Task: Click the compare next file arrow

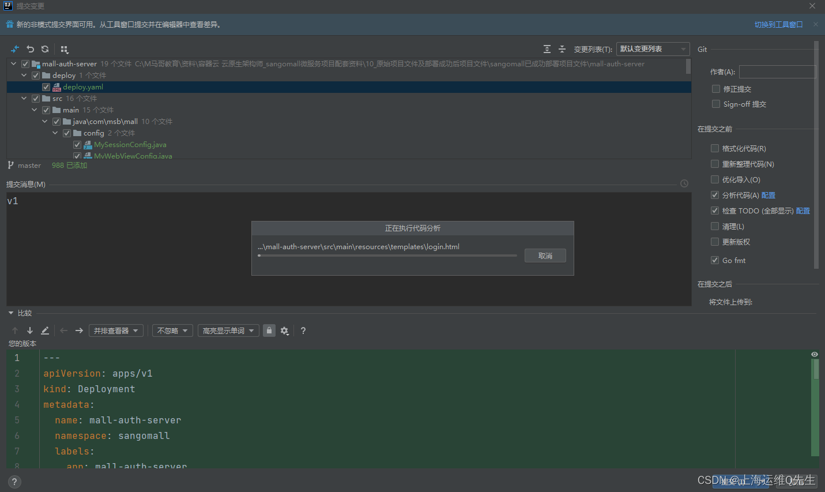Action: pos(79,330)
